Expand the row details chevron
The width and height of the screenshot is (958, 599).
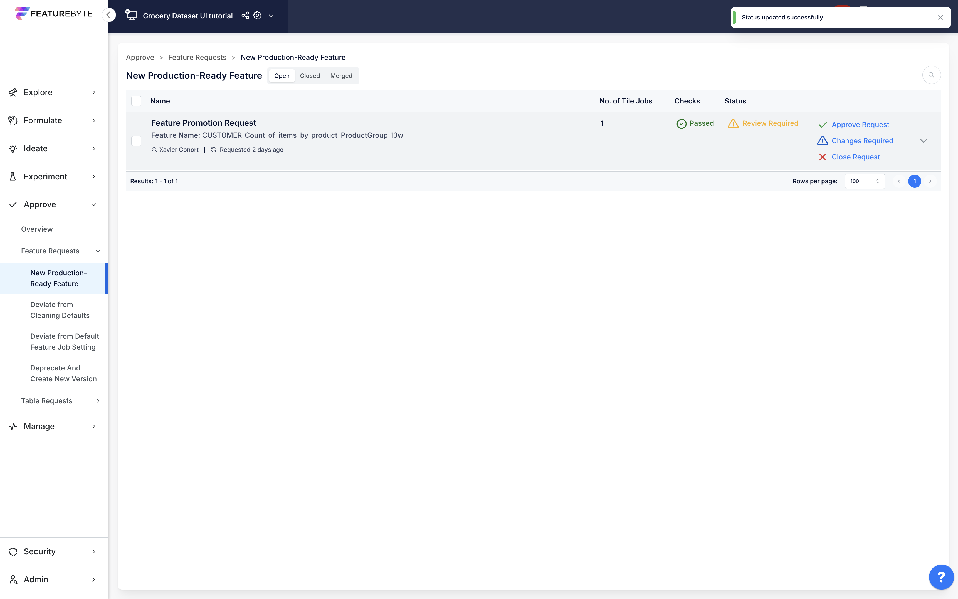pos(923,141)
